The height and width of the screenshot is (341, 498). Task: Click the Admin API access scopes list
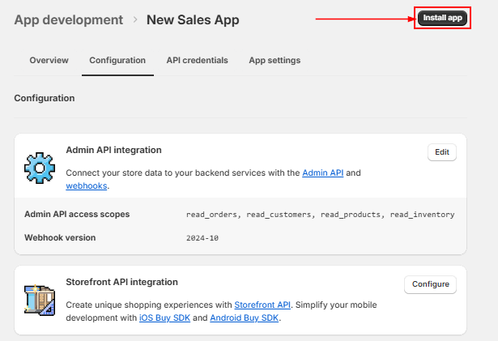[320, 215]
